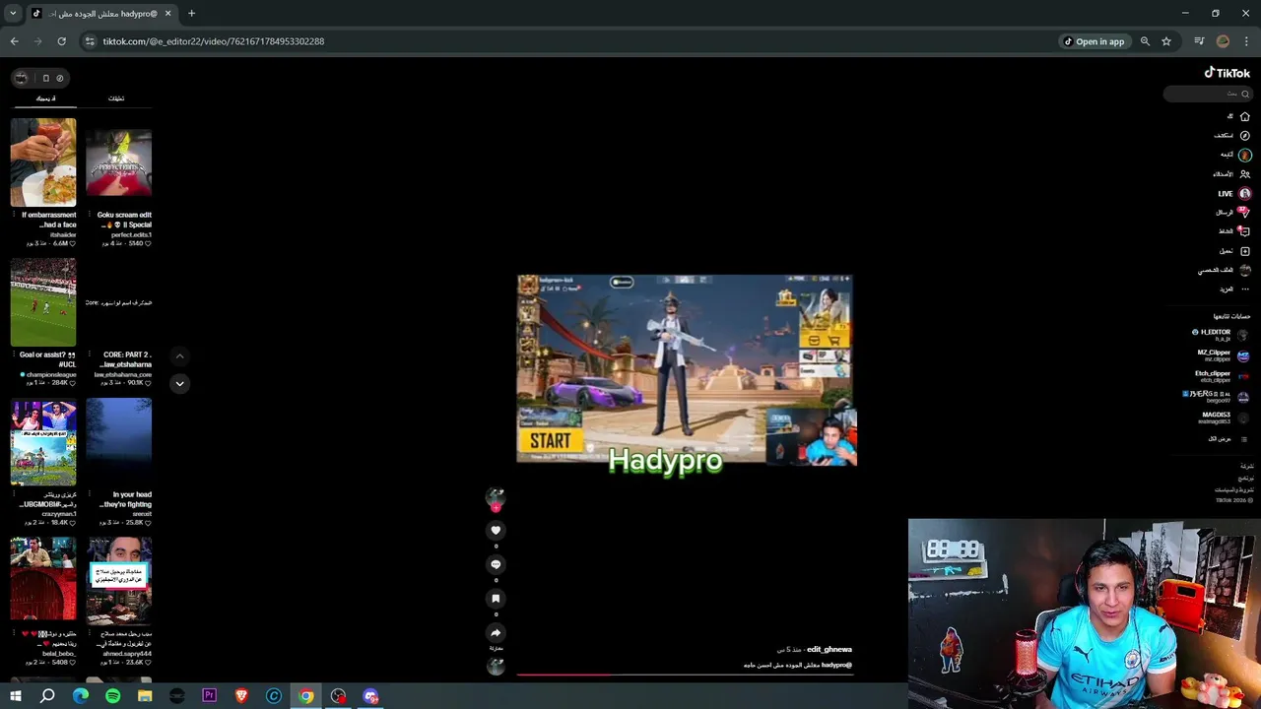Open H_EDITOR followed account
The image size is (1261, 709).
click(1221, 335)
